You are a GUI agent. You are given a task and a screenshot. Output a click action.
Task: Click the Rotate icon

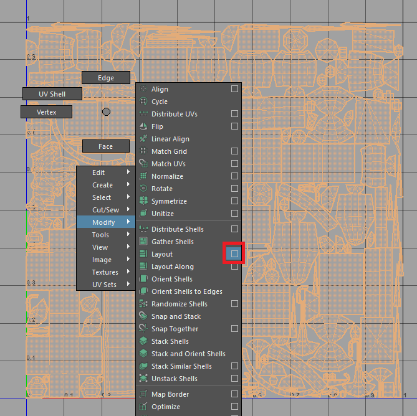(143, 189)
